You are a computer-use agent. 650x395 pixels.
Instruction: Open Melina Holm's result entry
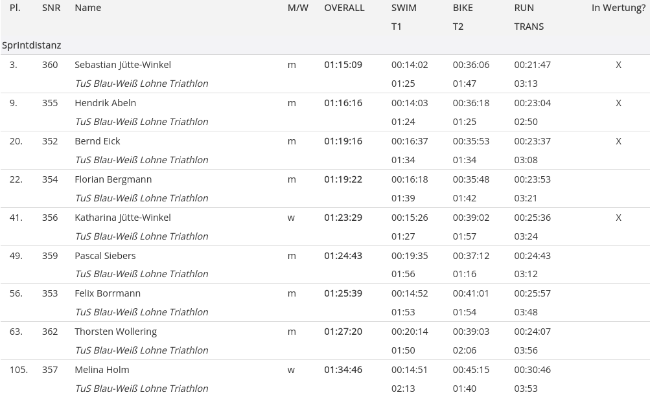tap(102, 370)
